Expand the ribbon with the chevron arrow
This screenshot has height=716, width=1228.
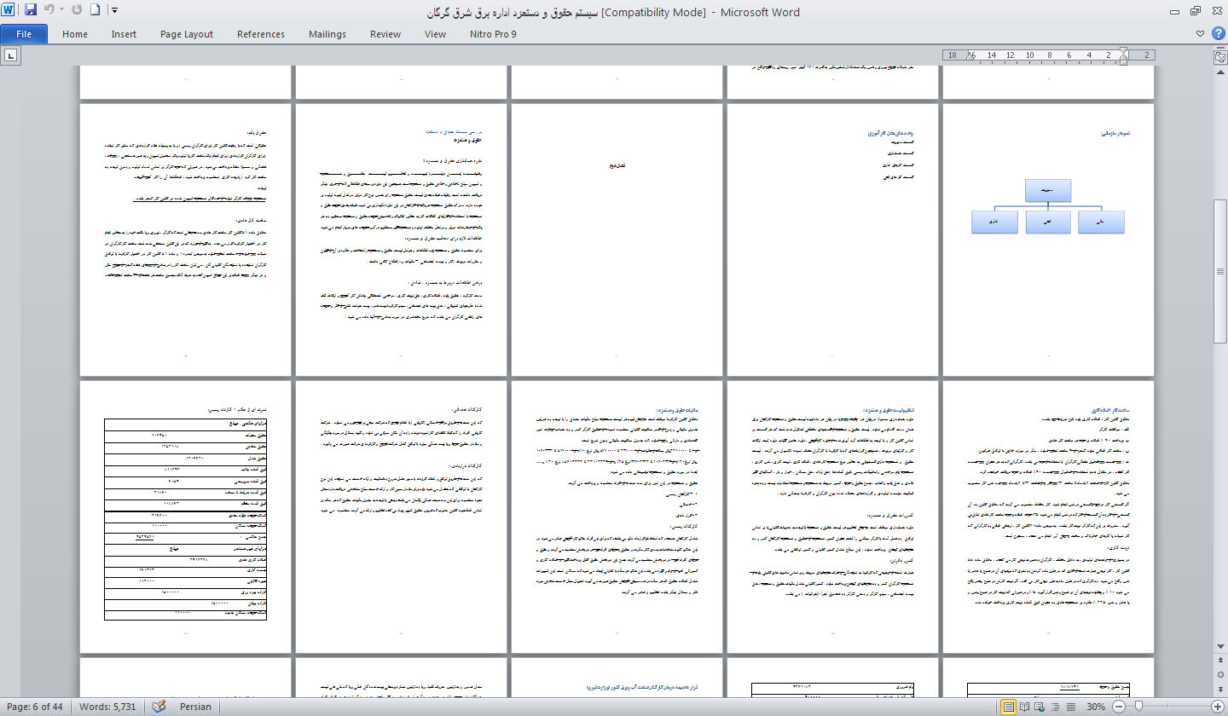(x=1200, y=34)
